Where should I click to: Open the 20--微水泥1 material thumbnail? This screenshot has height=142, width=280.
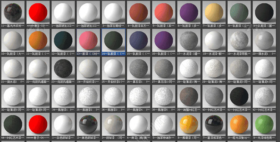[264, 41]
